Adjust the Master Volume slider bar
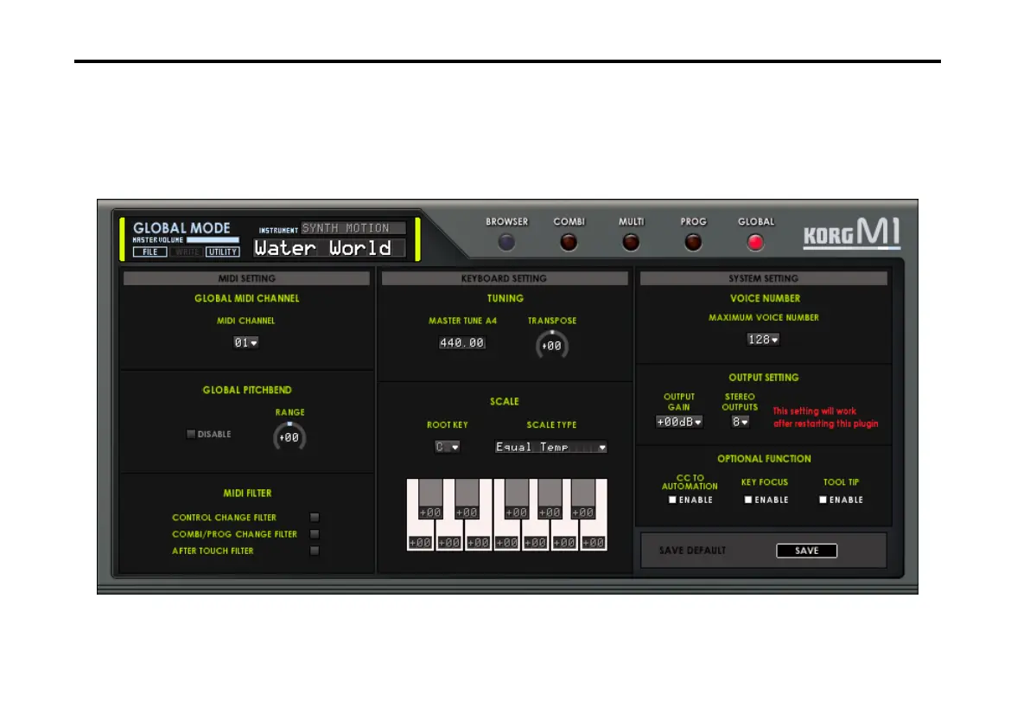1030x726 pixels. [213, 239]
